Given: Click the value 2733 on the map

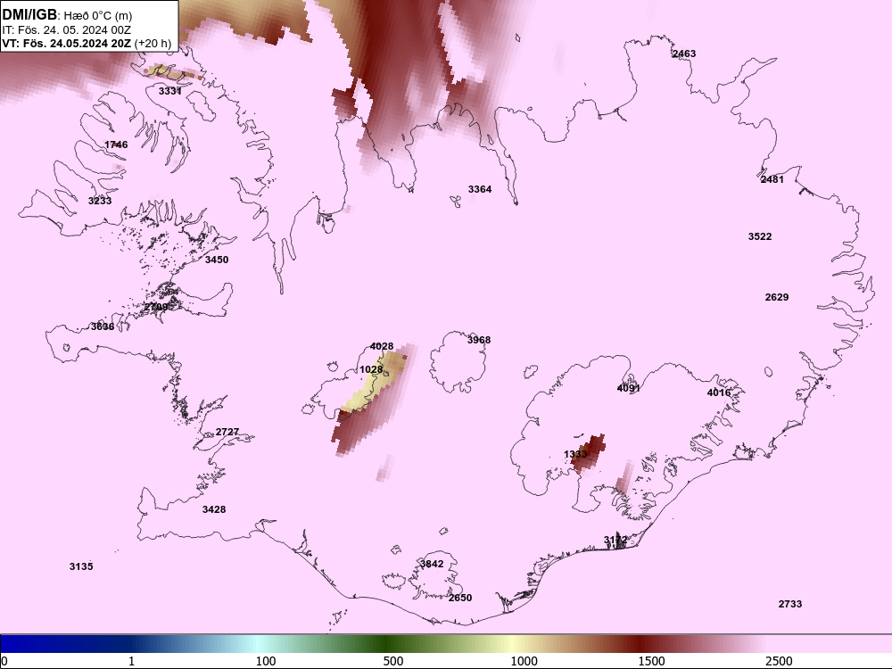Looking at the screenshot, I should pyautogui.click(x=790, y=604).
